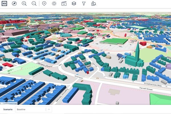171x114 pixels.
Task: Click the Scenario label text
Action: click(x=8, y=109)
